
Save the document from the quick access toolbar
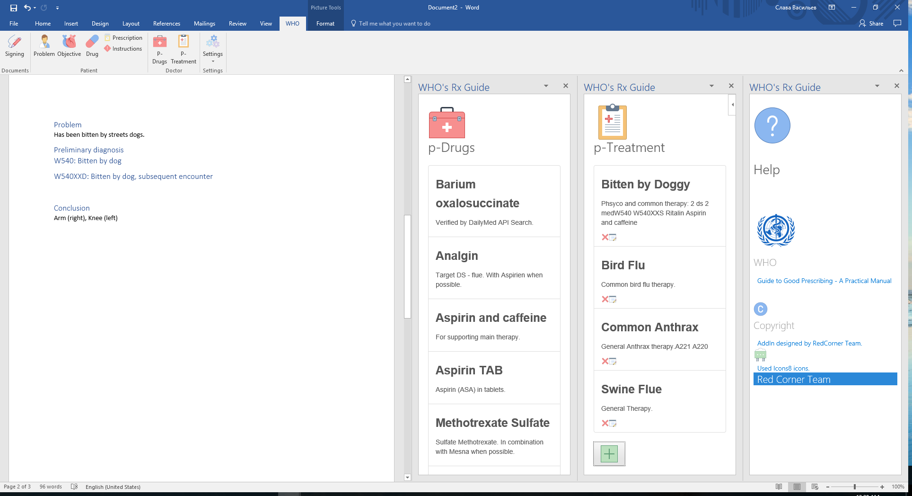point(13,8)
